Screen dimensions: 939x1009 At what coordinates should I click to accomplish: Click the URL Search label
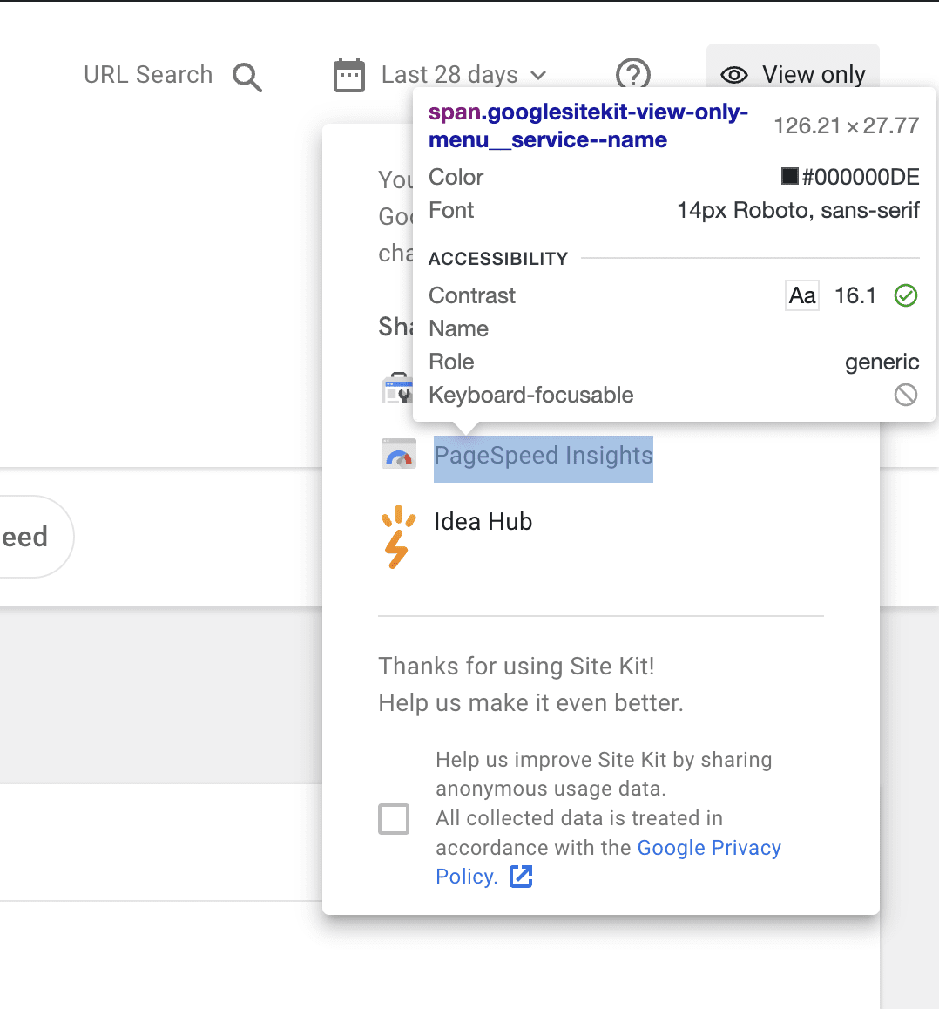[x=148, y=75]
